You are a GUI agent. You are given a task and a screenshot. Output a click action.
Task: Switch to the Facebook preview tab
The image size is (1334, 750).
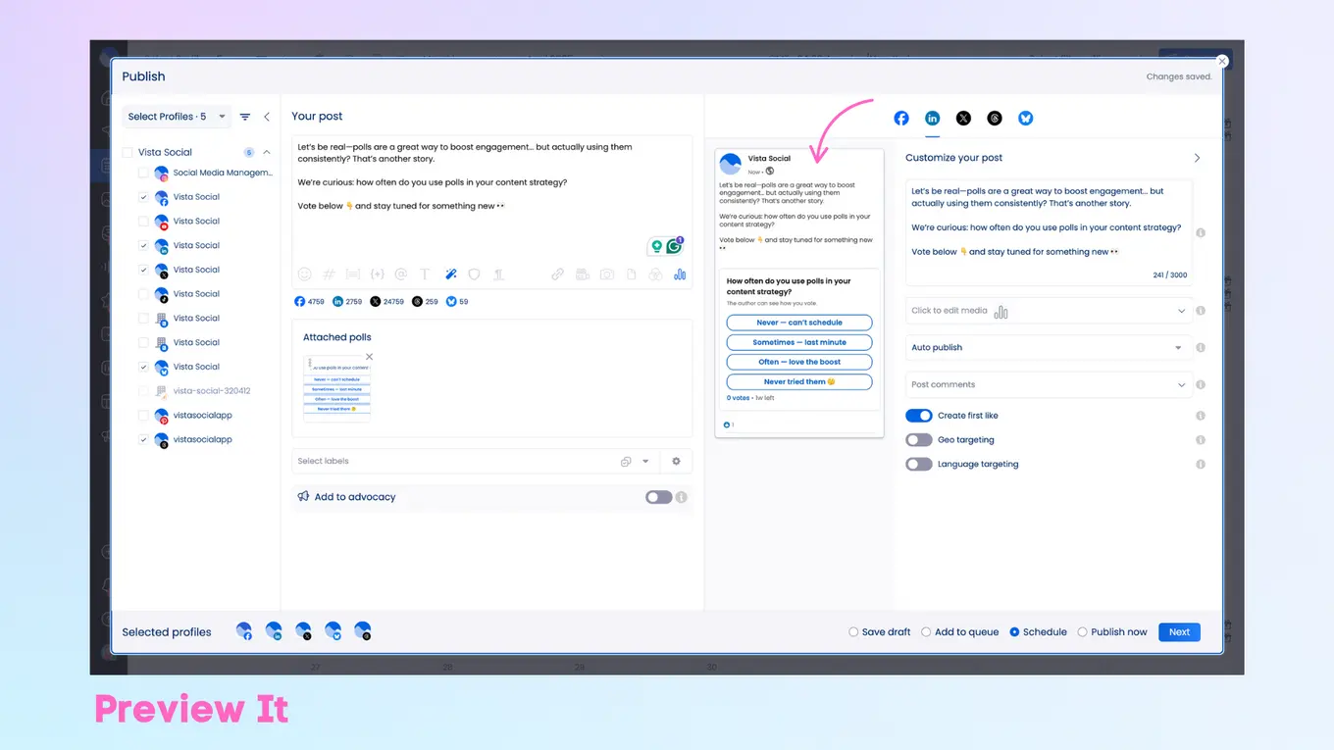coord(901,119)
